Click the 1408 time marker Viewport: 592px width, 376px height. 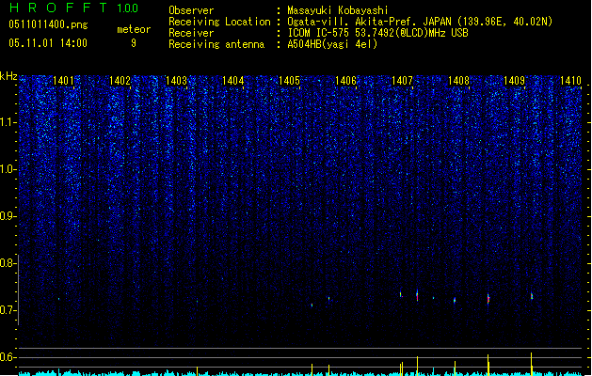[x=458, y=80]
